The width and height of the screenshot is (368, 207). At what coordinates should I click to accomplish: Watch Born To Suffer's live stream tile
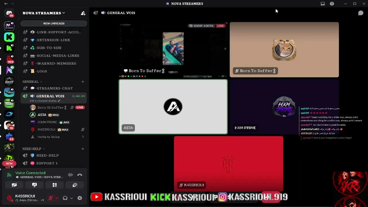click(173, 50)
